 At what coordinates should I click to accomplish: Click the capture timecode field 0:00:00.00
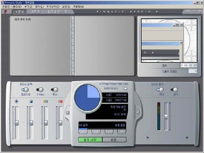(188, 66)
